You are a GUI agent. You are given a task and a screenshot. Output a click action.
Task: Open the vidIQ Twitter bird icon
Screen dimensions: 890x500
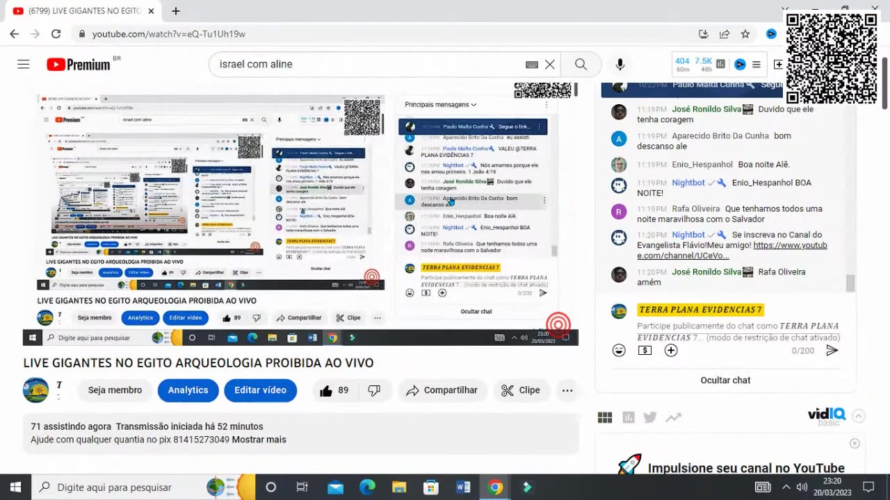tap(650, 417)
